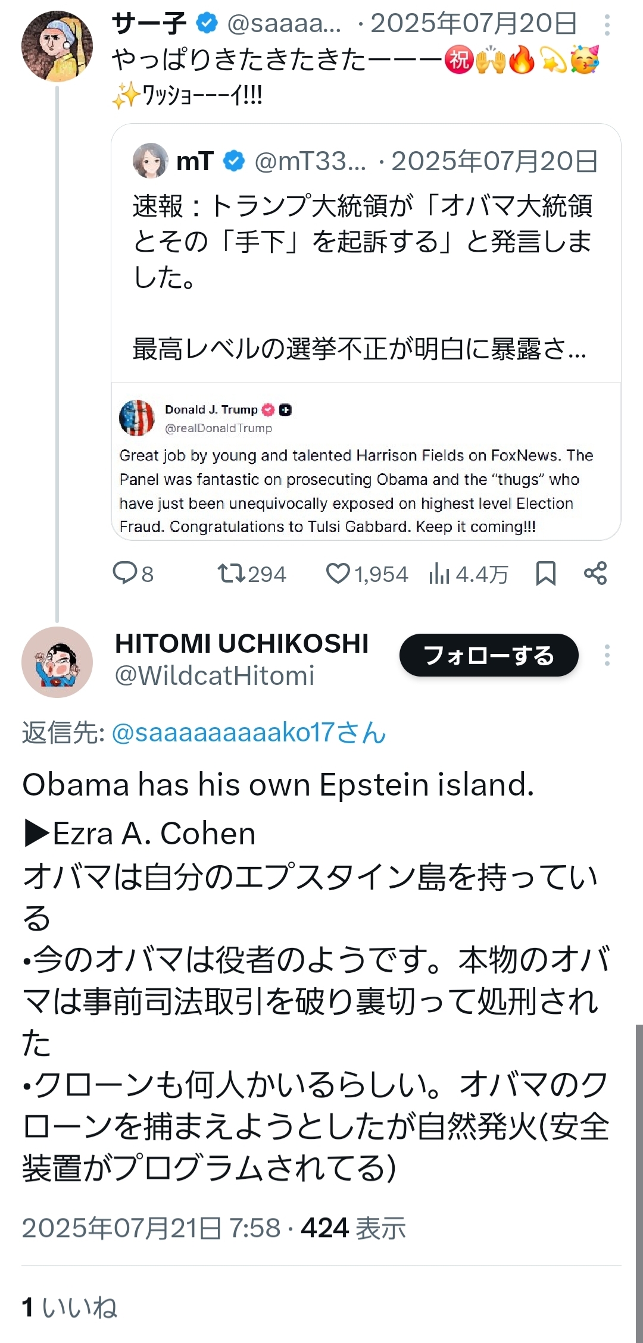Click mT's blue verified badge
The width and height of the screenshot is (643, 1343).
pos(234,161)
